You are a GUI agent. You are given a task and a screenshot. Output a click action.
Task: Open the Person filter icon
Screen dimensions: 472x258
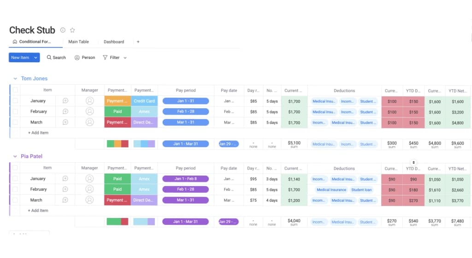pos(77,58)
